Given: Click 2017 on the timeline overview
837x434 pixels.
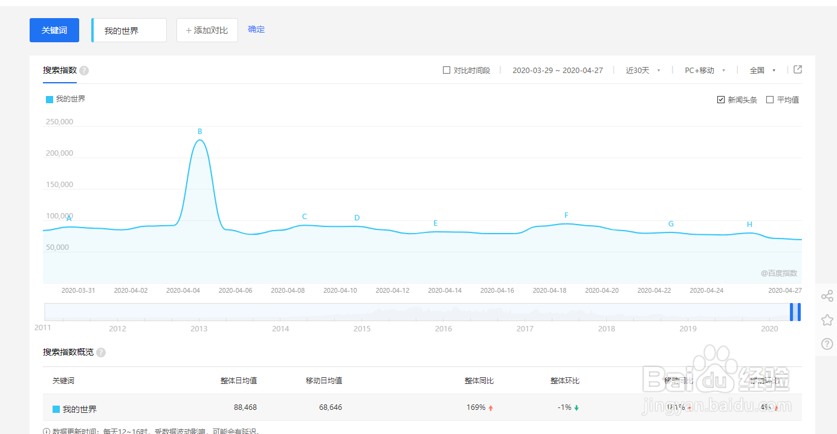Looking at the screenshot, I should pos(525,329).
